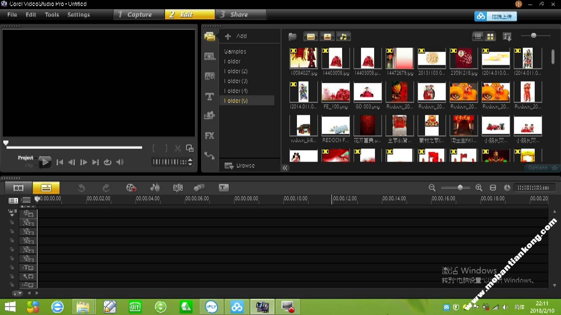Viewport: 561px width, 315px height.
Task: Click the preview scrubber bar
Action: point(74,147)
